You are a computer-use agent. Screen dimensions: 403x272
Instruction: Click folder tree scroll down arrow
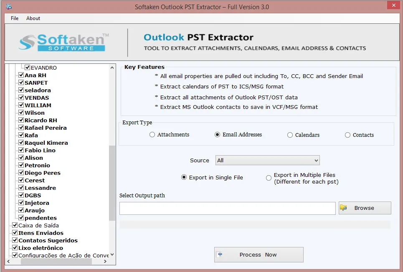[x=112, y=254]
